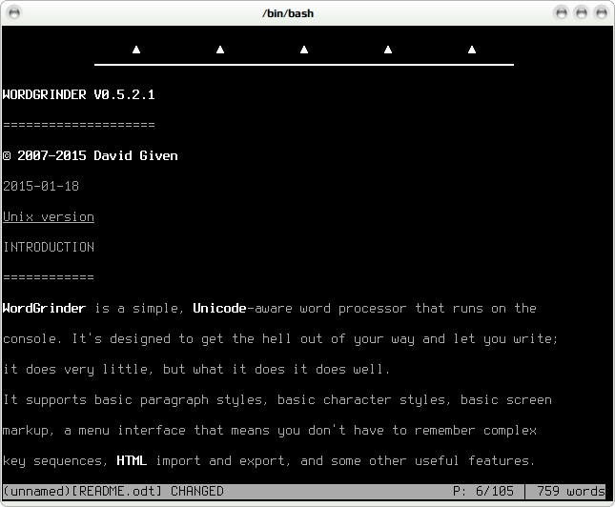Screen dimensions: 615x507
Task: Click the (unnamed)[README.odt] status bar entry
Action: 82,492
